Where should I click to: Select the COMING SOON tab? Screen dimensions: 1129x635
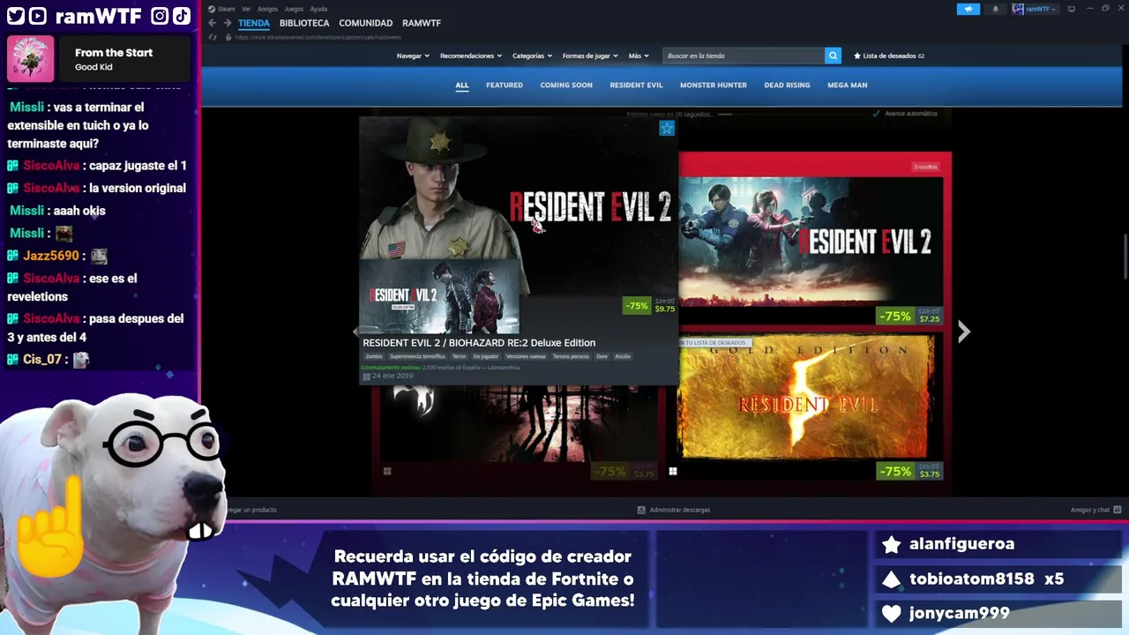click(x=566, y=86)
